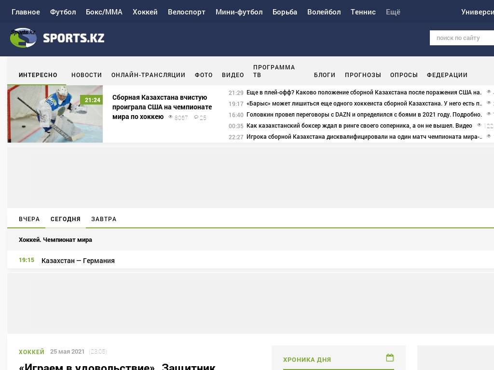Read the Головкин DAZN negotiations news

[x=364, y=115]
